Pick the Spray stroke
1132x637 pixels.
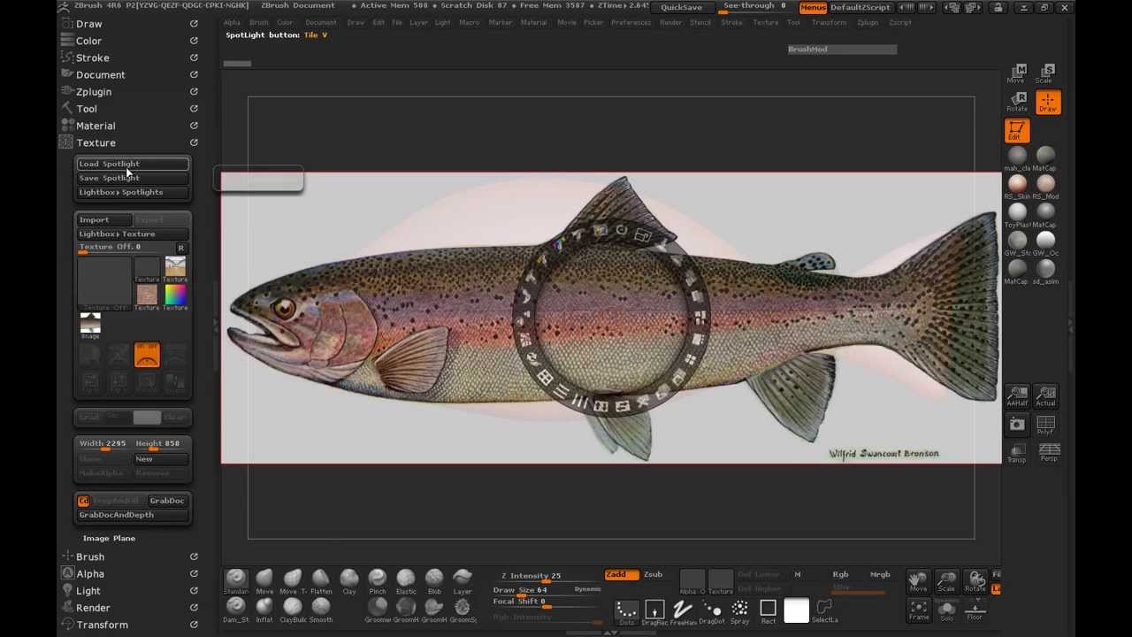739,611
